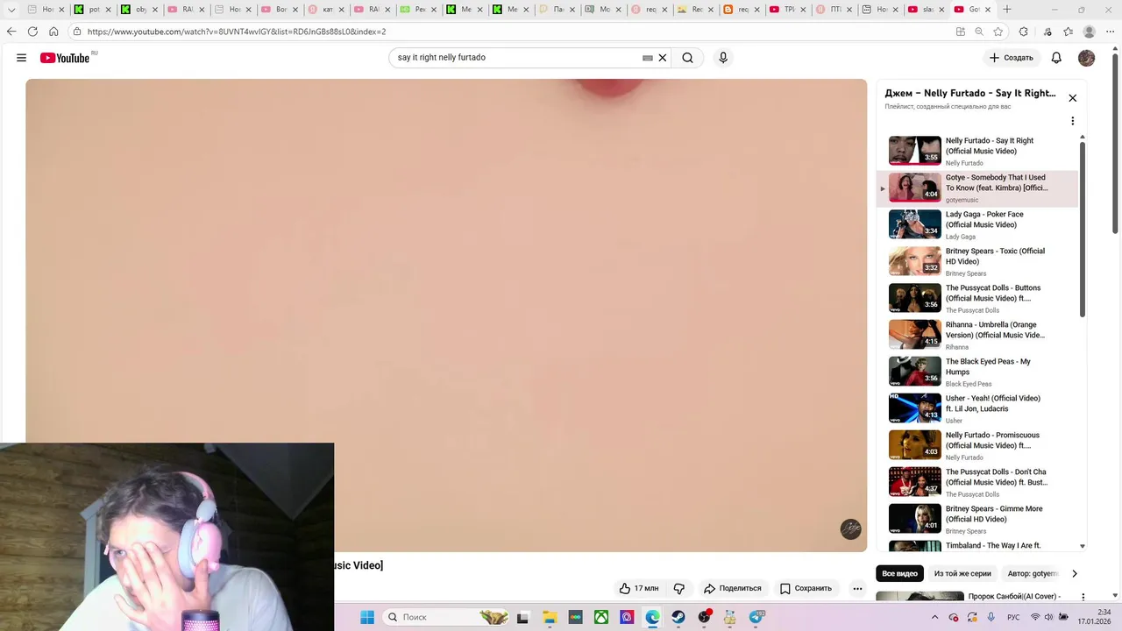This screenshot has height=631, width=1122.
Task: Submit search with the magnifier button
Action: point(688,58)
